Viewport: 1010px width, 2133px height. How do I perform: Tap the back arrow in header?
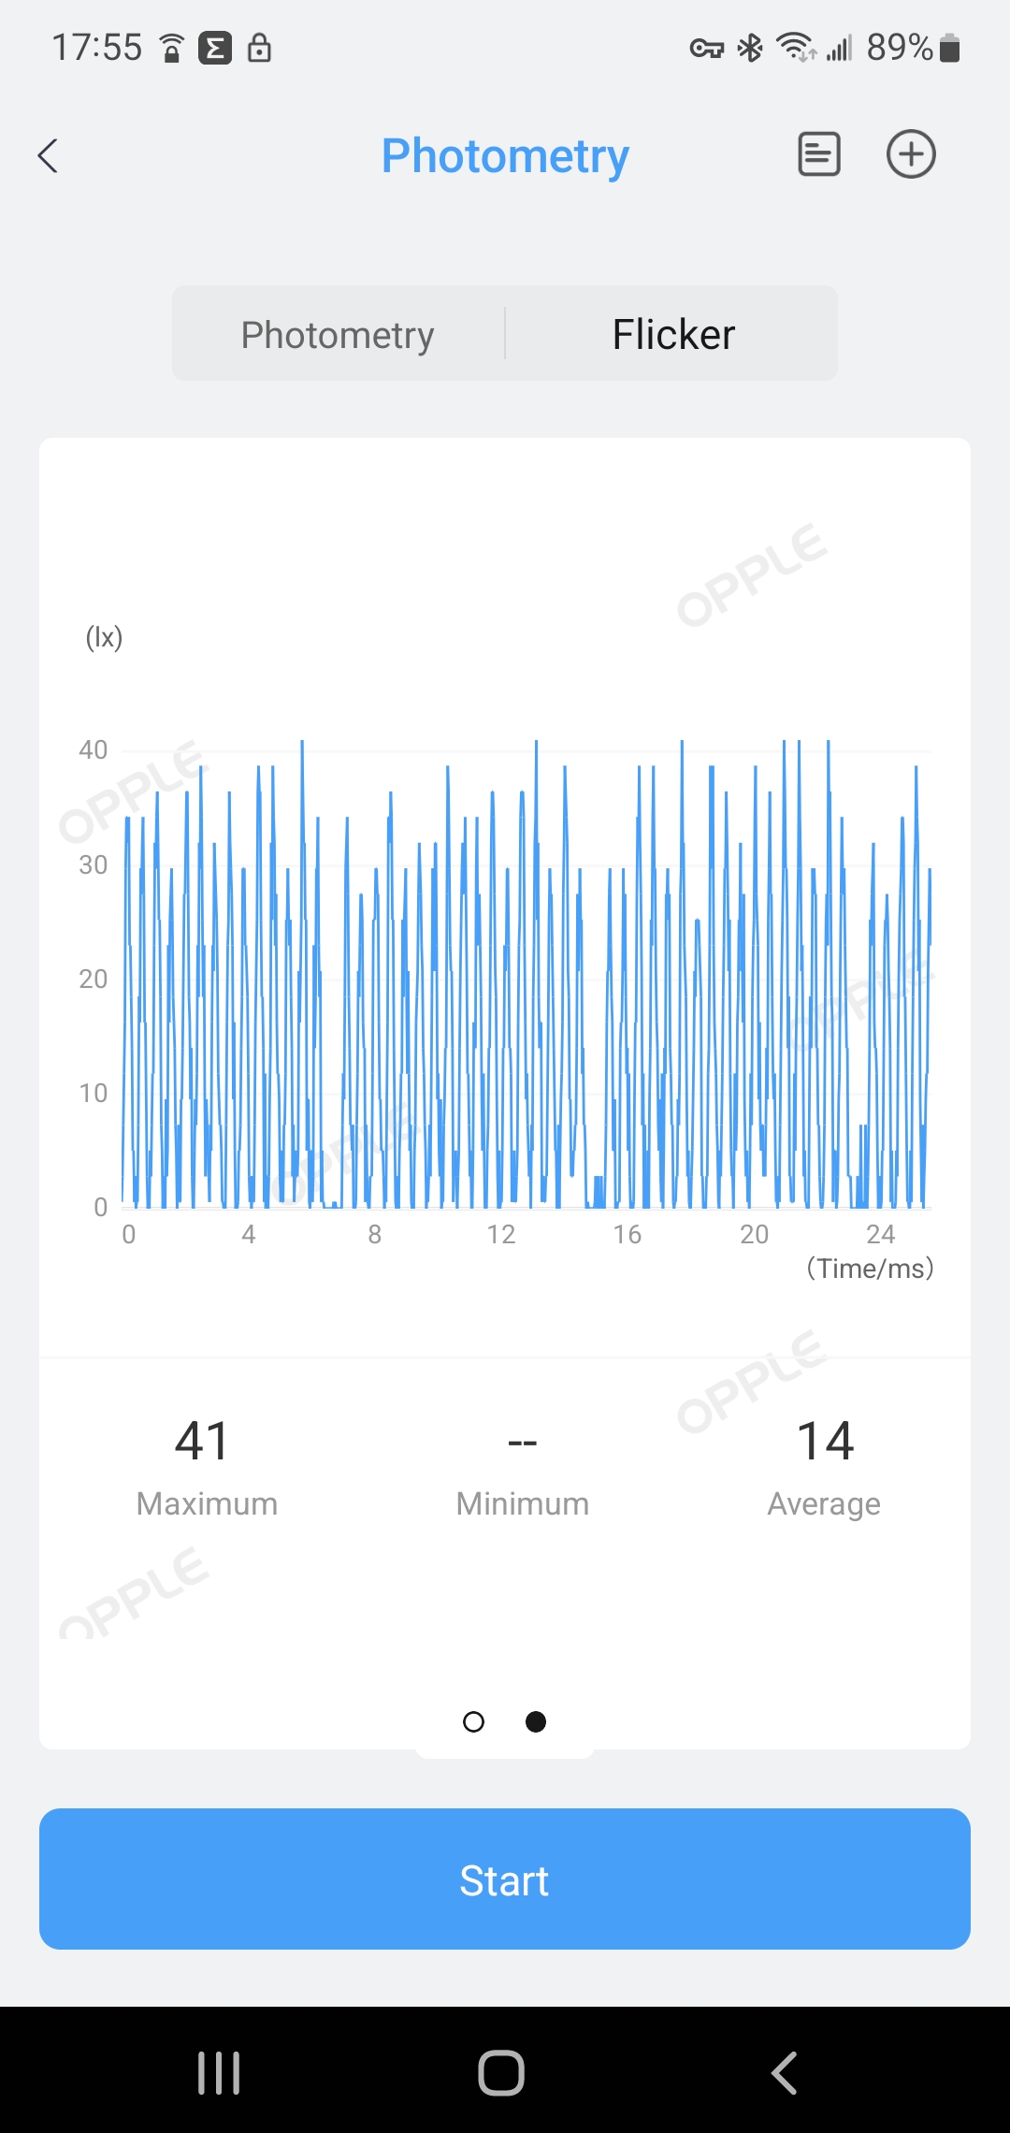(x=49, y=155)
